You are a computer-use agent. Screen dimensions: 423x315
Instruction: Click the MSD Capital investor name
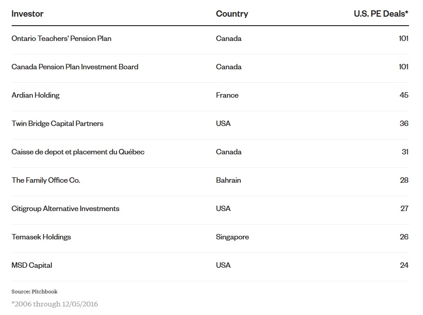32,265
